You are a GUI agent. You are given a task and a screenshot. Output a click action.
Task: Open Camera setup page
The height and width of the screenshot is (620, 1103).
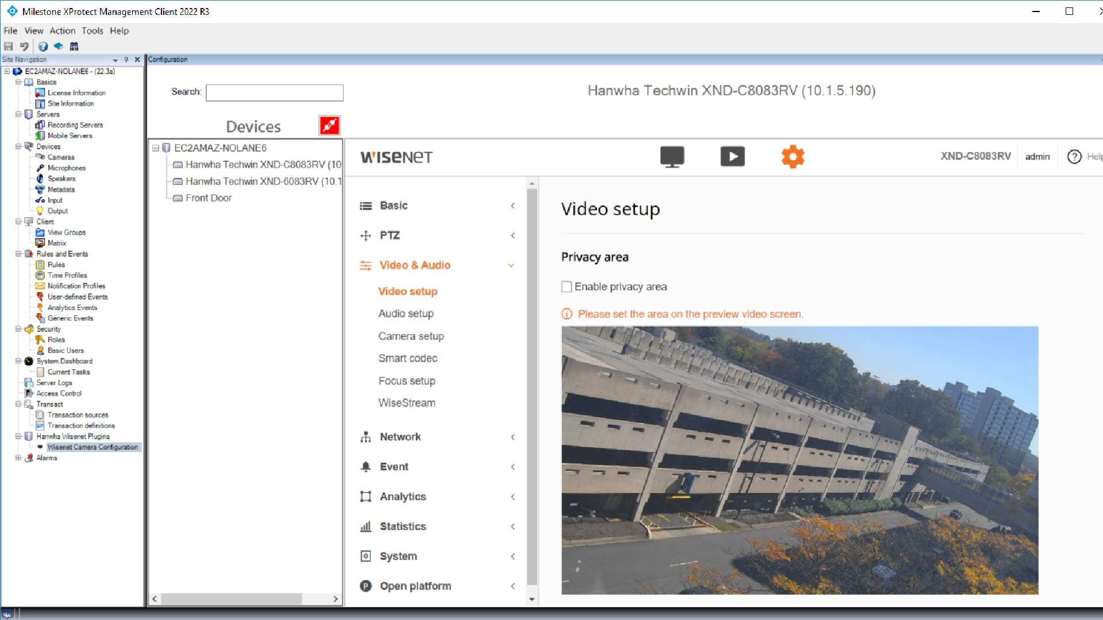tap(411, 336)
